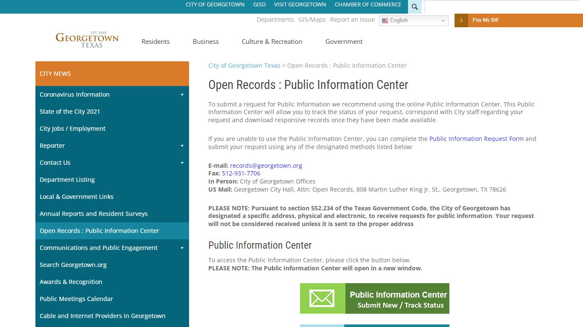Viewport: 583px width, 327px height.
Task: Open the City News sidebar header
Action: pos(112,74)
